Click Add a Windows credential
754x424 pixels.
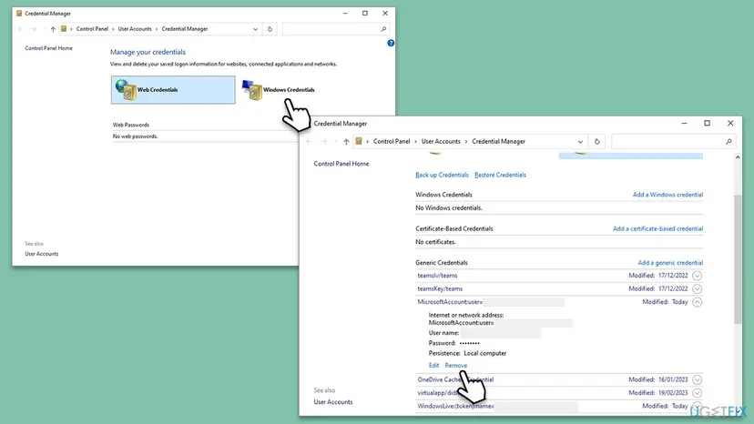point(667,195)
